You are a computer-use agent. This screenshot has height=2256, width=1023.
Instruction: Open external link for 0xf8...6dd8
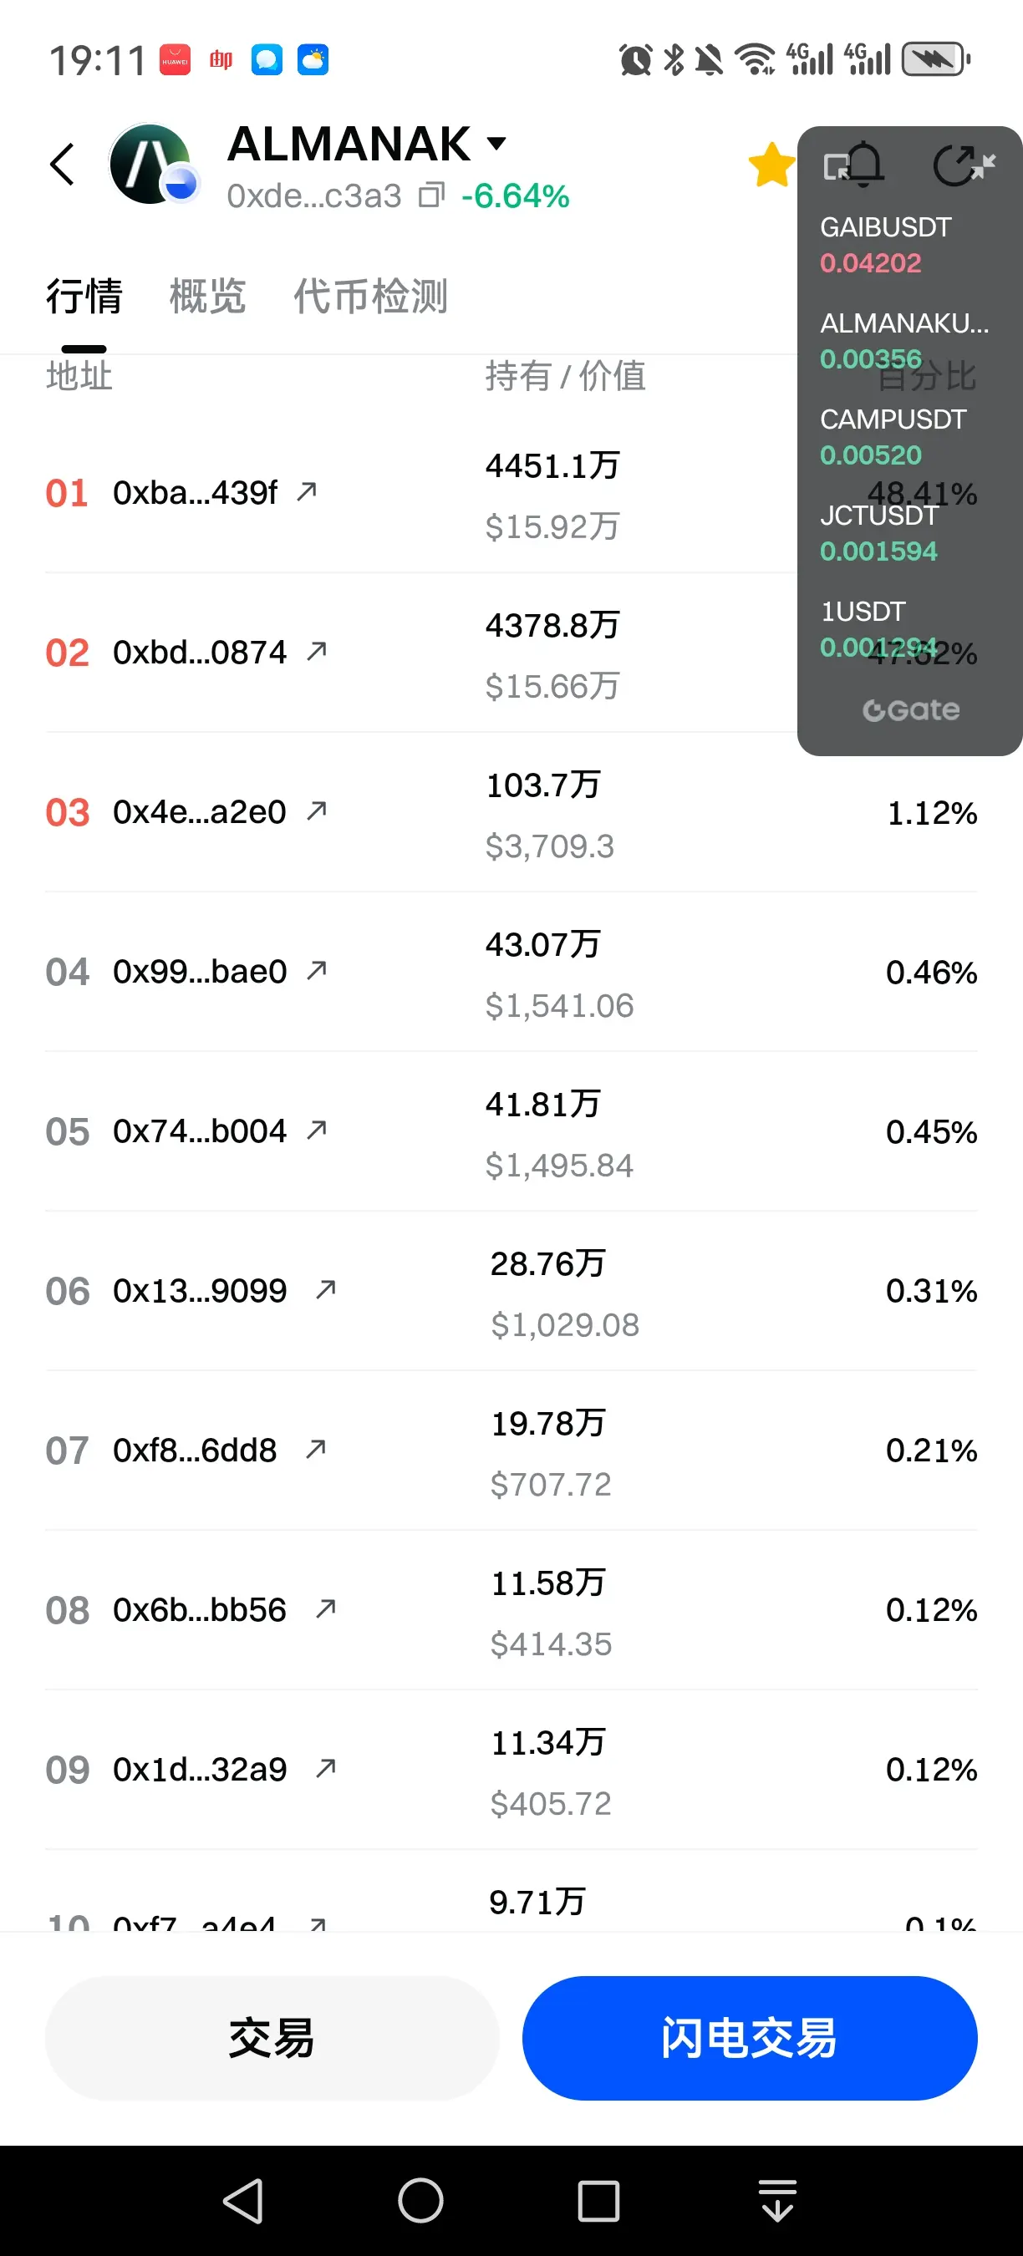[x=315, y=1451]
